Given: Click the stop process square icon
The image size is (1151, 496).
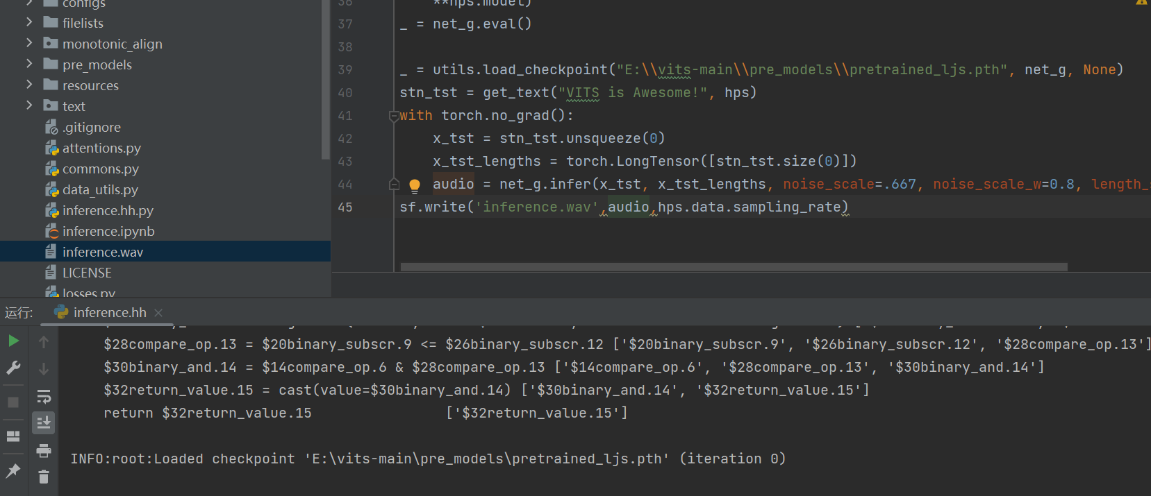Looking at the screenshot, I should [x=13, y=402].
